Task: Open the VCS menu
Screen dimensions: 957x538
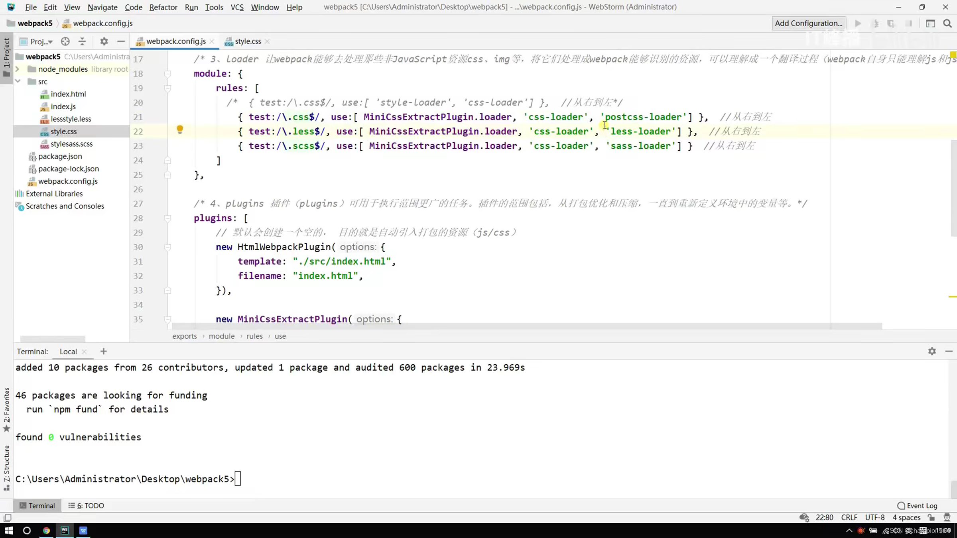Action: tap(237, 7)
